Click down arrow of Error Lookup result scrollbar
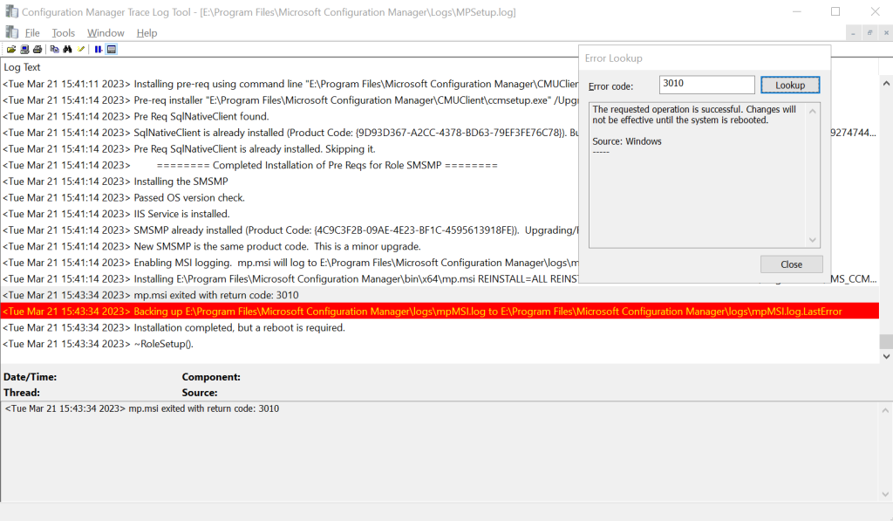Screen dimensions: 893x521 (x=813, y=240)
